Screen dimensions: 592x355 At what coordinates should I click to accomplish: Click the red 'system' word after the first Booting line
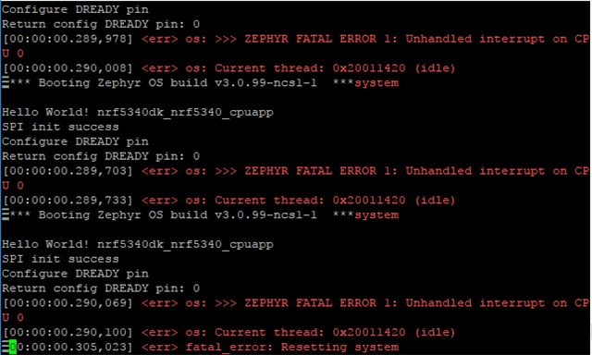point(376,83)
